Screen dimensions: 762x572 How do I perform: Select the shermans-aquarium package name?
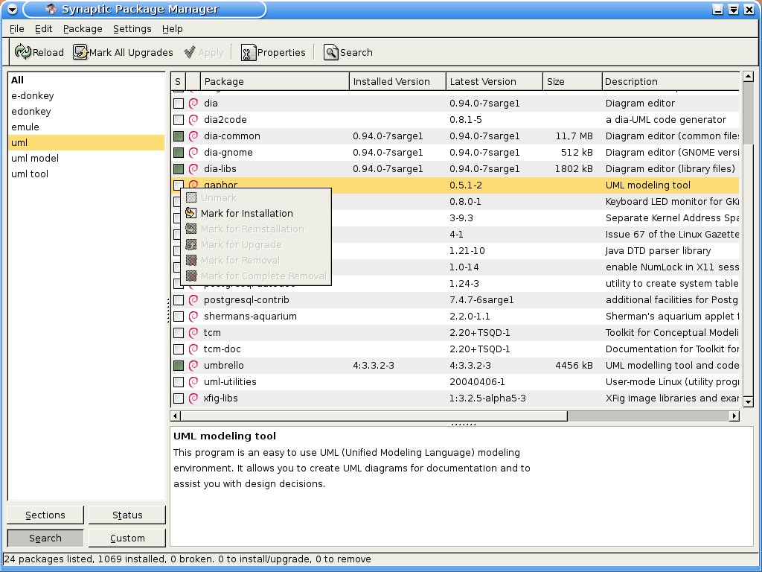point(250,316)
